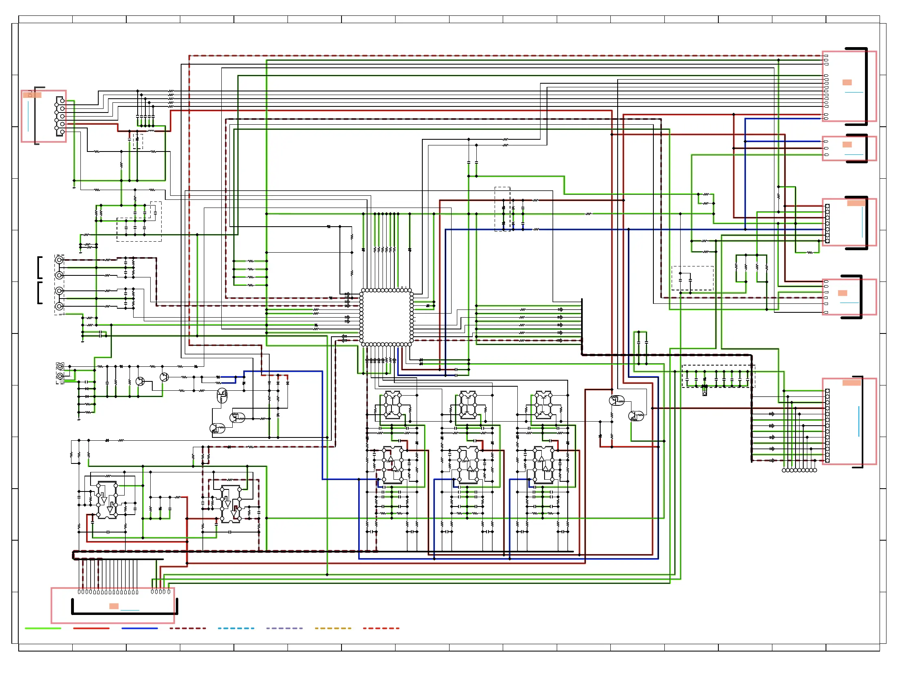Screen dimensions: 921x684
Task: Select the bottom-edge pink-highlighted connector
Action: tap(112, 605)
